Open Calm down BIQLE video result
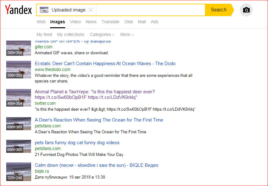This screenshot has height=186, width=268. click(97, 165)
